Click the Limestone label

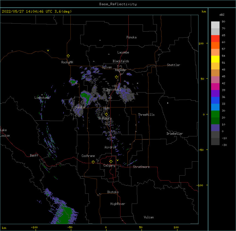(x=42, y=98)
